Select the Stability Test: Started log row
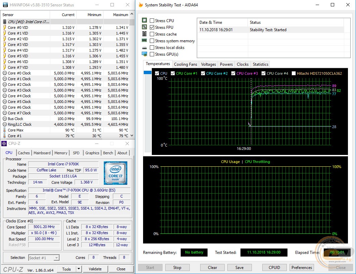The height and width of the screenshot is (274, 356). 271,30
